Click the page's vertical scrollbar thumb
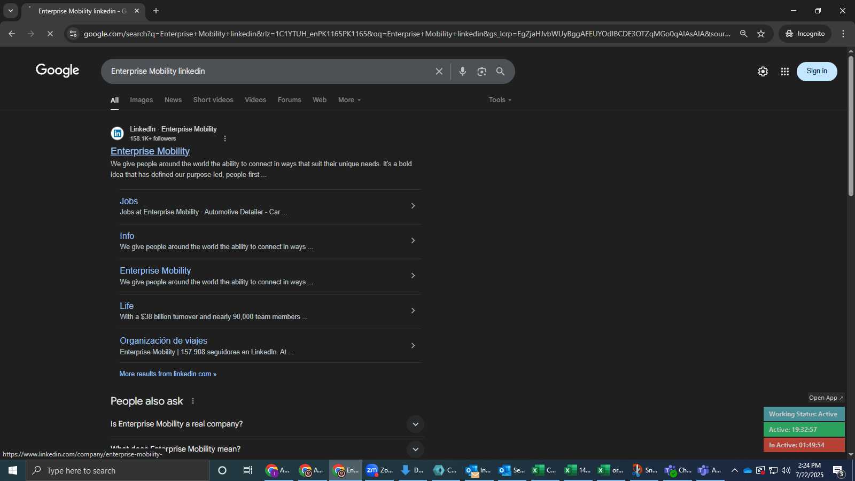Image resolution: width=855 pixels, height=481 pixels. click(x=850, y=126)
